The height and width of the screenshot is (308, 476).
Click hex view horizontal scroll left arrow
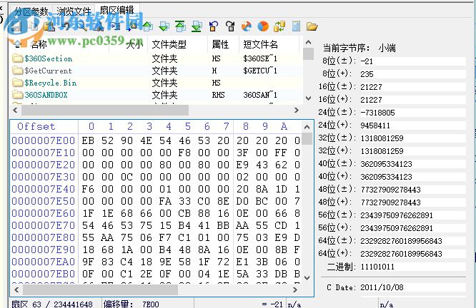pyautogui.click(x=16, y=290)
